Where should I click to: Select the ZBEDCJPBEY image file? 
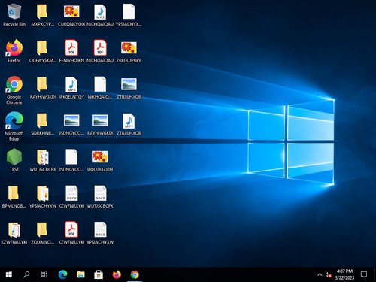[x=129, y=51]
